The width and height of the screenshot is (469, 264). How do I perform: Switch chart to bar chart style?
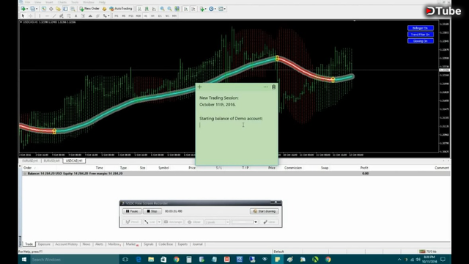point(139,9)
